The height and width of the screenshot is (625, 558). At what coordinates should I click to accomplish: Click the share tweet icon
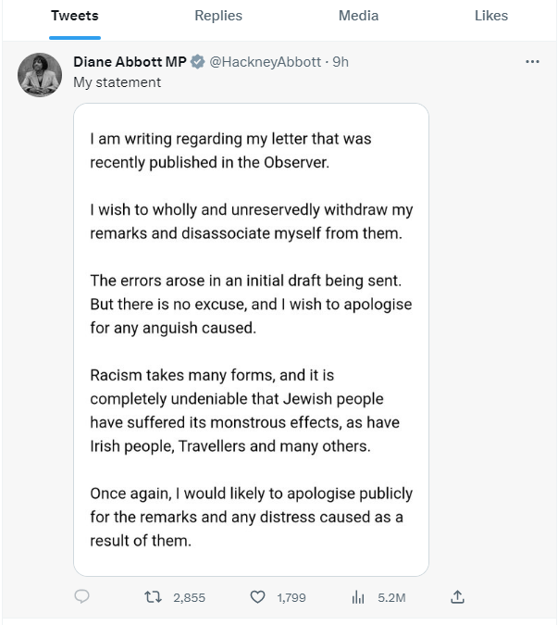(x=457, y=597)
